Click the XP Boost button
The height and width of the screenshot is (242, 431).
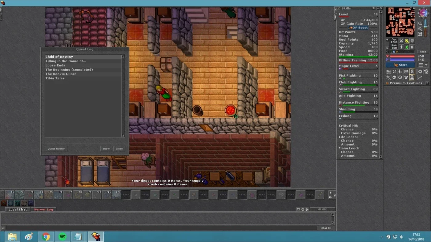(x=358, y=28)
